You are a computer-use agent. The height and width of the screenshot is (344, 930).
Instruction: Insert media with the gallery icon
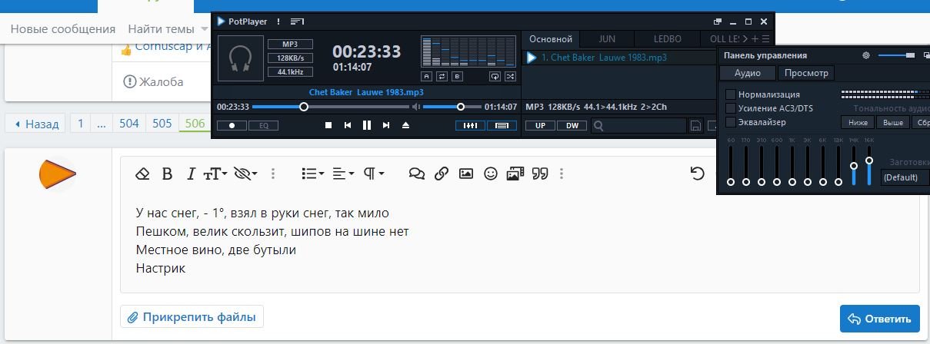tap(515, 174)
